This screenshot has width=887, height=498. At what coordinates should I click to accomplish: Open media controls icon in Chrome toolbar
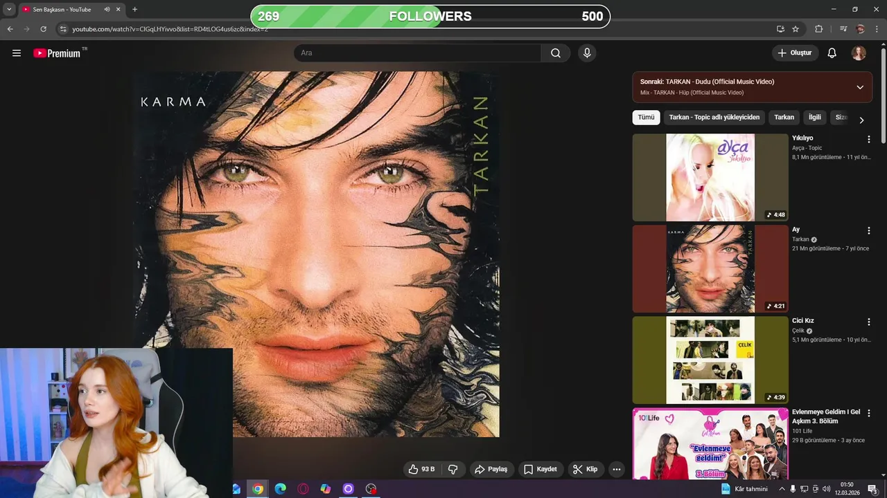click(843, 29)
